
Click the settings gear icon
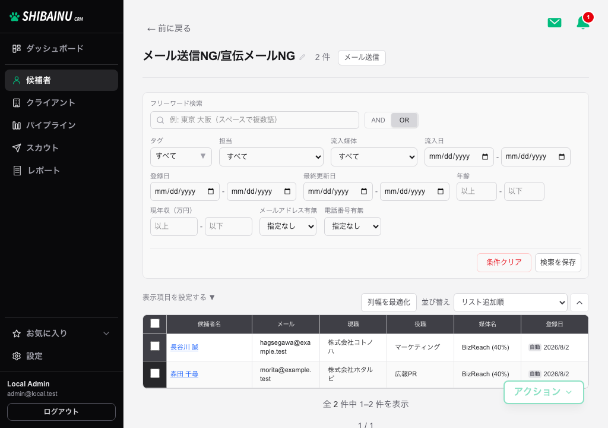(16, 356)
